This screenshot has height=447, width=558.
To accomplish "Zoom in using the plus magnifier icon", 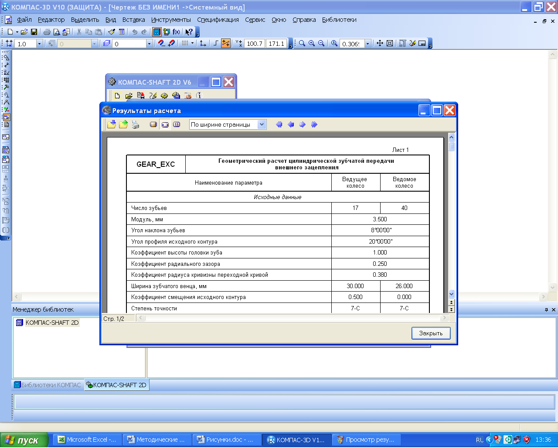I will (x=312, y=43).
